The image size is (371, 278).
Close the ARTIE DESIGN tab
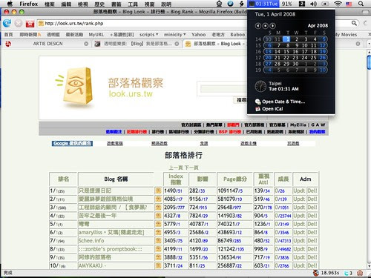[86, 44]
